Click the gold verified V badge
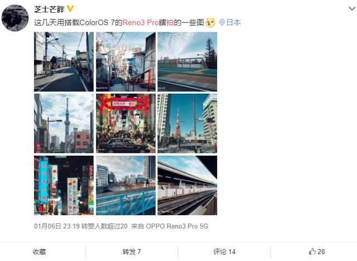The height and width of the screenshot is (261, 357). click(x=70, y=9)
